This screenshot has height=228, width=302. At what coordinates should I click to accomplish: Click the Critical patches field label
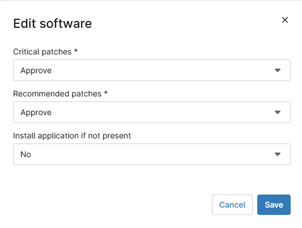[x=42, y=52]
